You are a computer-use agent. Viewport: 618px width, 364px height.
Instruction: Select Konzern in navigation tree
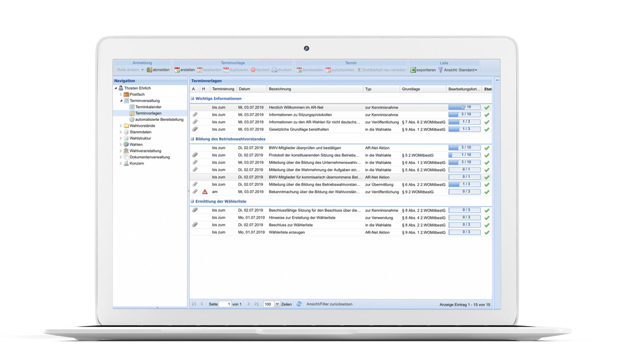pyautogui.click(x=137, y=163)
